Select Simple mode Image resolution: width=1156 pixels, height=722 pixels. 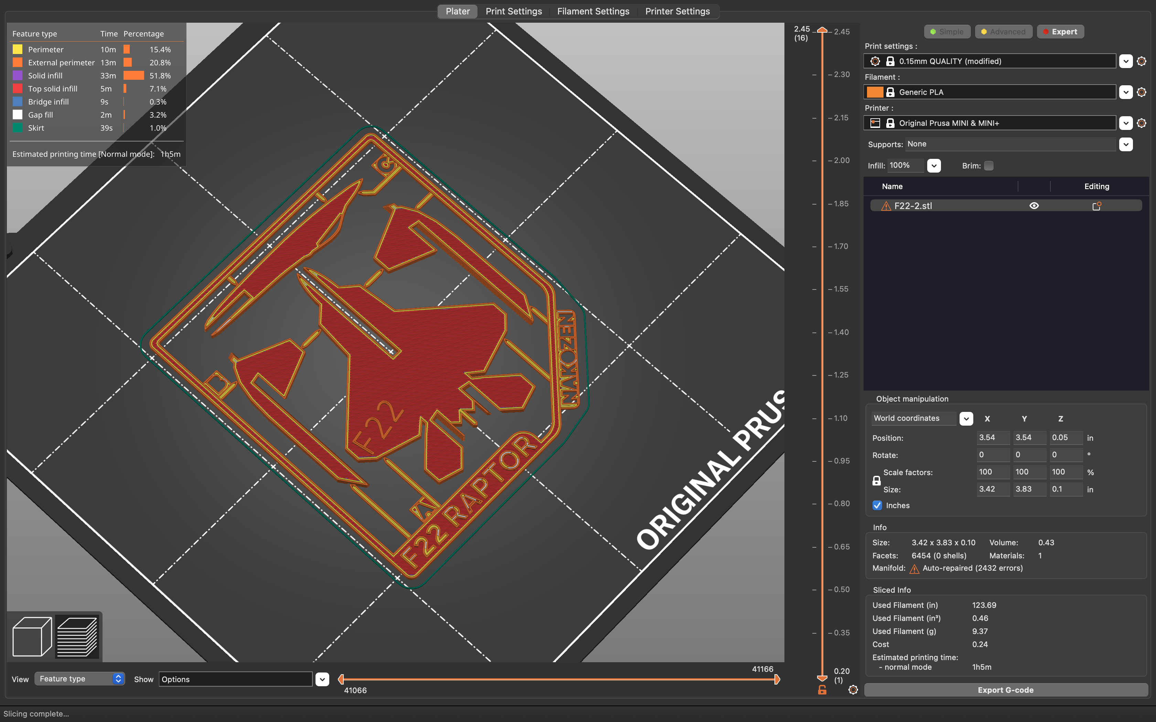947,32
